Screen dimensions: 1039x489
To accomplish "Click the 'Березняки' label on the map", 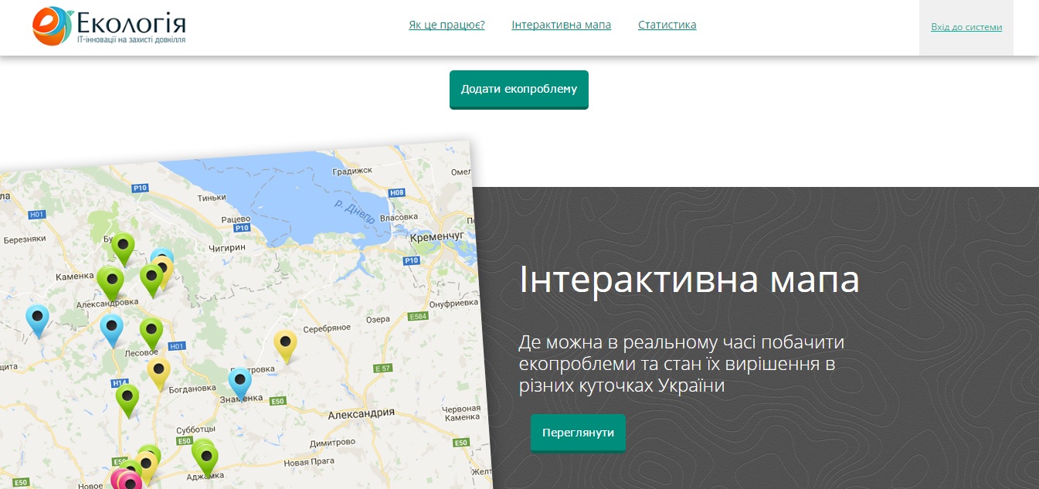I will point(26,240).
